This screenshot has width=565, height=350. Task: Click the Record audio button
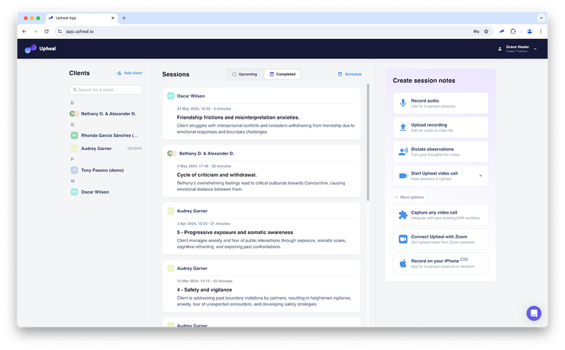tap(440, 103)
